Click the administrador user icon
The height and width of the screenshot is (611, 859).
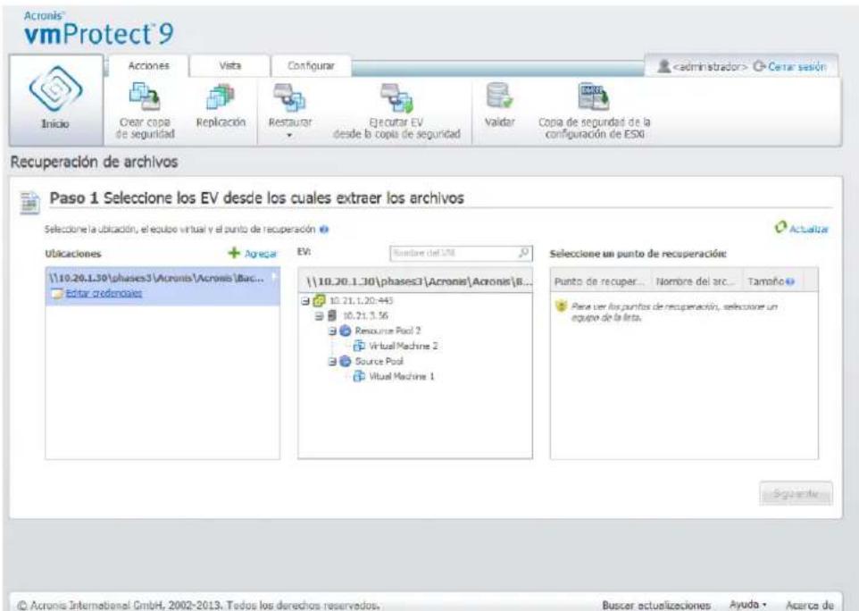tap(663, 66)
